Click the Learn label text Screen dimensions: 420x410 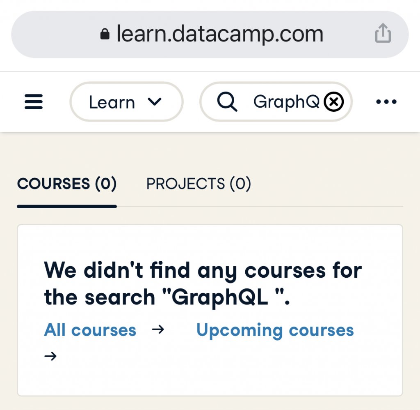click(x=112, y=102)
